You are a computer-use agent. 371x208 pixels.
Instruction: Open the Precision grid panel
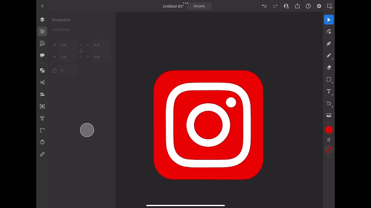click(x=42, y=43)
